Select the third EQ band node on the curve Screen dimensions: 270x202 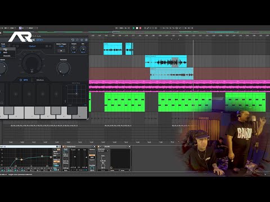click(x=42, y=156)
